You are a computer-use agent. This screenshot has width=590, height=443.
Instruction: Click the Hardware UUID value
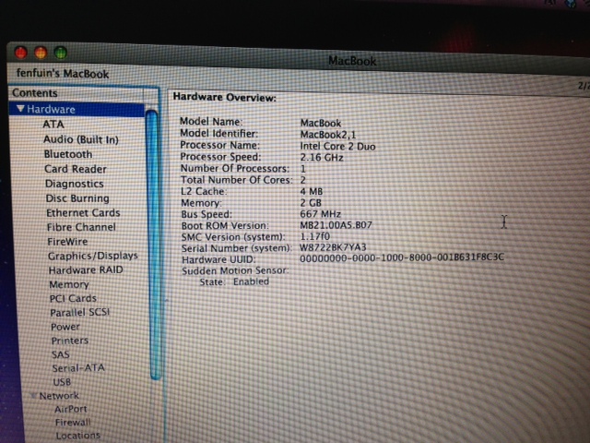(402, 257)
